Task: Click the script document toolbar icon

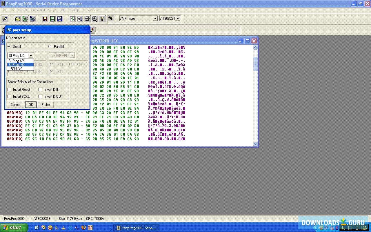Action: [80, 19]
